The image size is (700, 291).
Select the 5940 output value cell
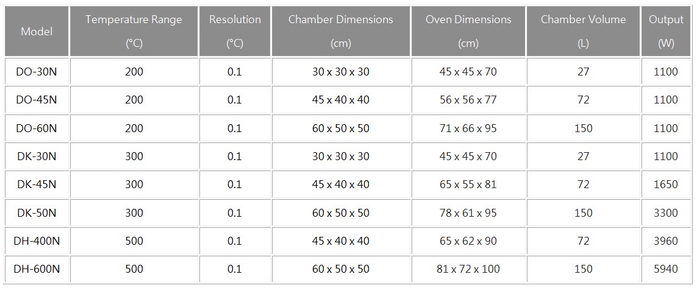666,269
